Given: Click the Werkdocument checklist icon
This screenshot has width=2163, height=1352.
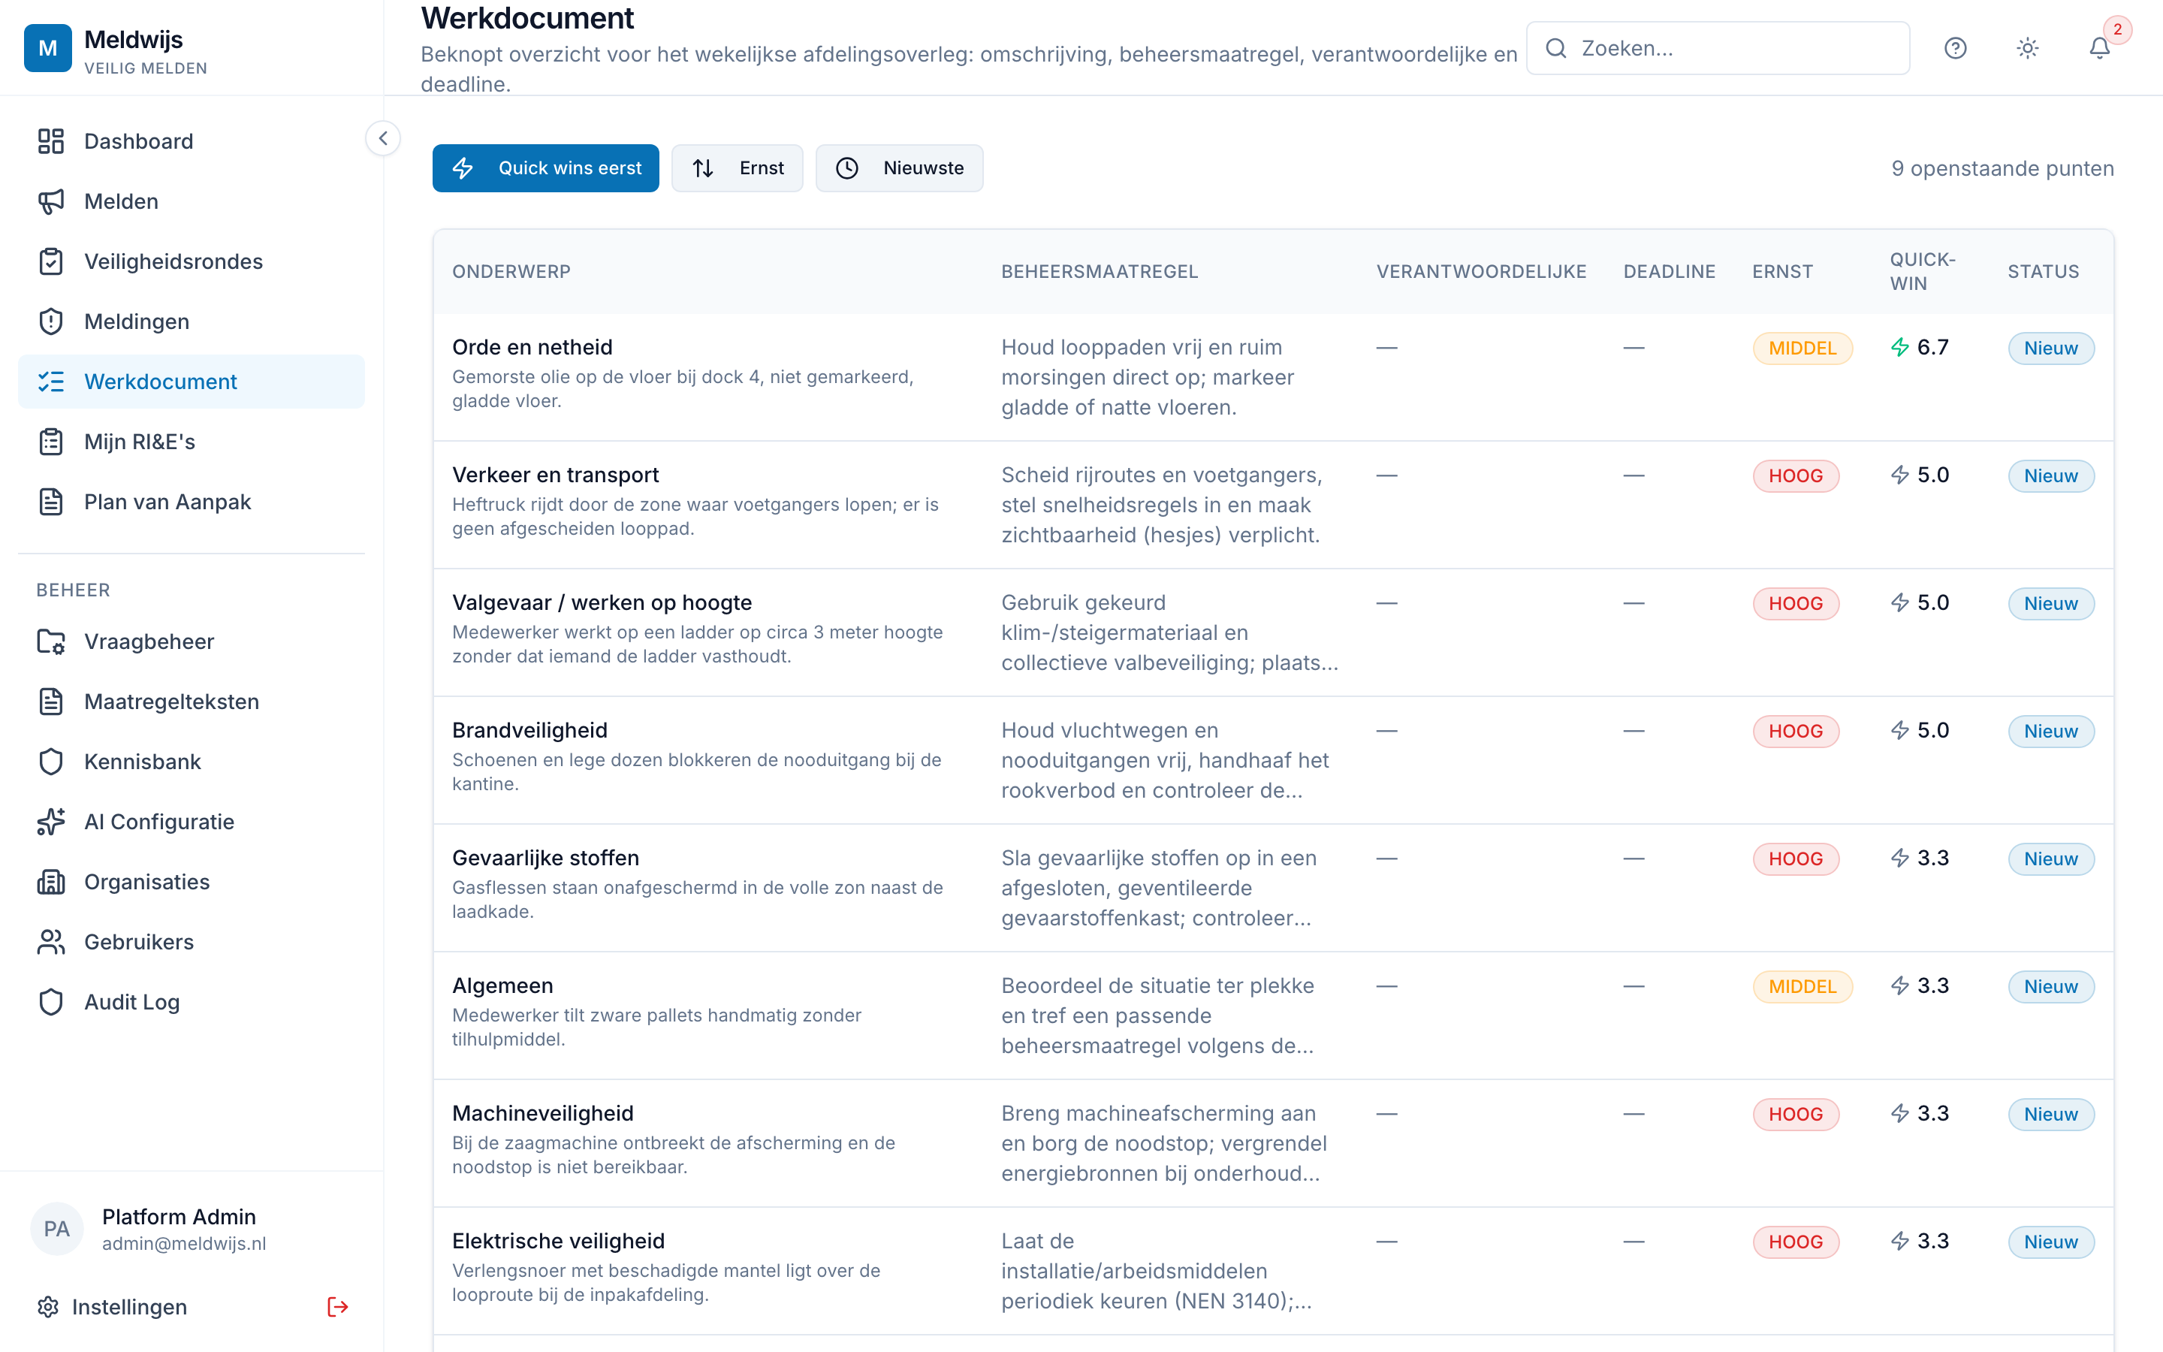Looking at the screenshot, I should click(51, 382).
